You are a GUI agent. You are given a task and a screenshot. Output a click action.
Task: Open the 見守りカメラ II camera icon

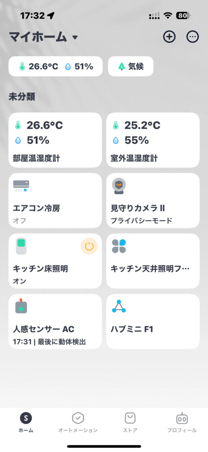click(x=119, y=186)
